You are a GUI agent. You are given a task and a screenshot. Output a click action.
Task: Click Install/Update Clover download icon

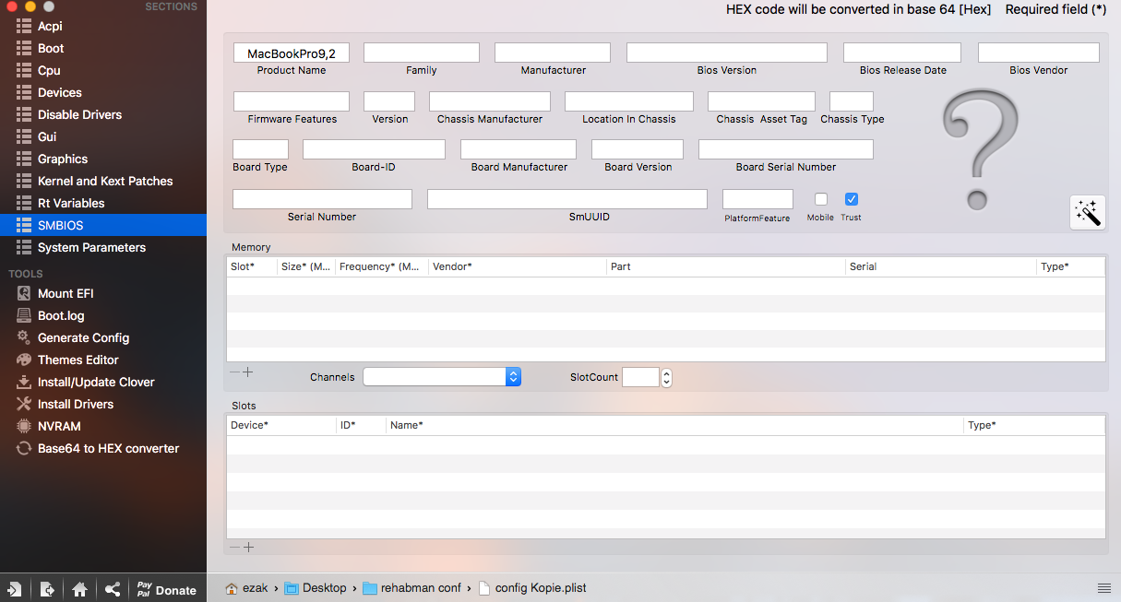24,382
